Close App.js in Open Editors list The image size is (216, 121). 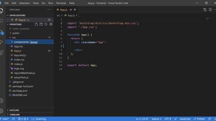pyautogui.click(x=12, y=20)
